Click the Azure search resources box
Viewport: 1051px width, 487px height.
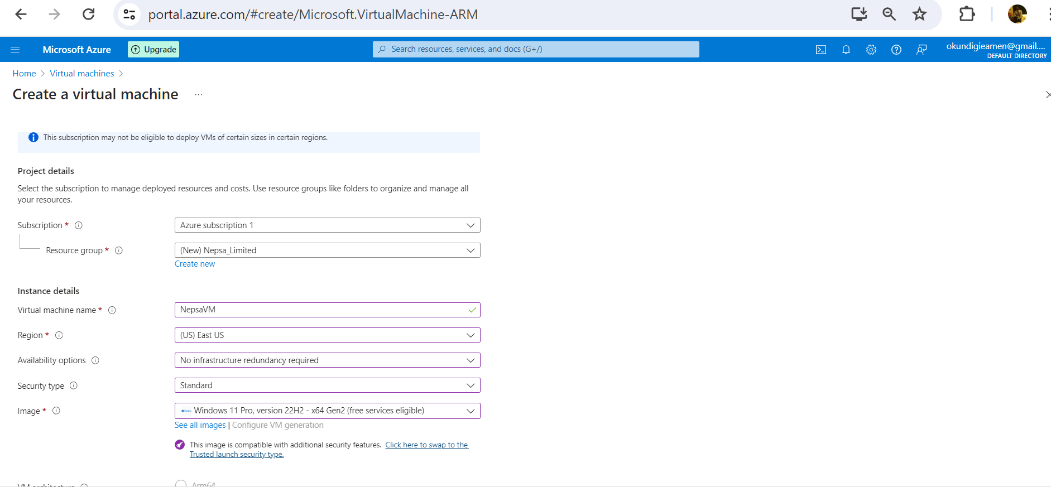[x=536, y=49]
